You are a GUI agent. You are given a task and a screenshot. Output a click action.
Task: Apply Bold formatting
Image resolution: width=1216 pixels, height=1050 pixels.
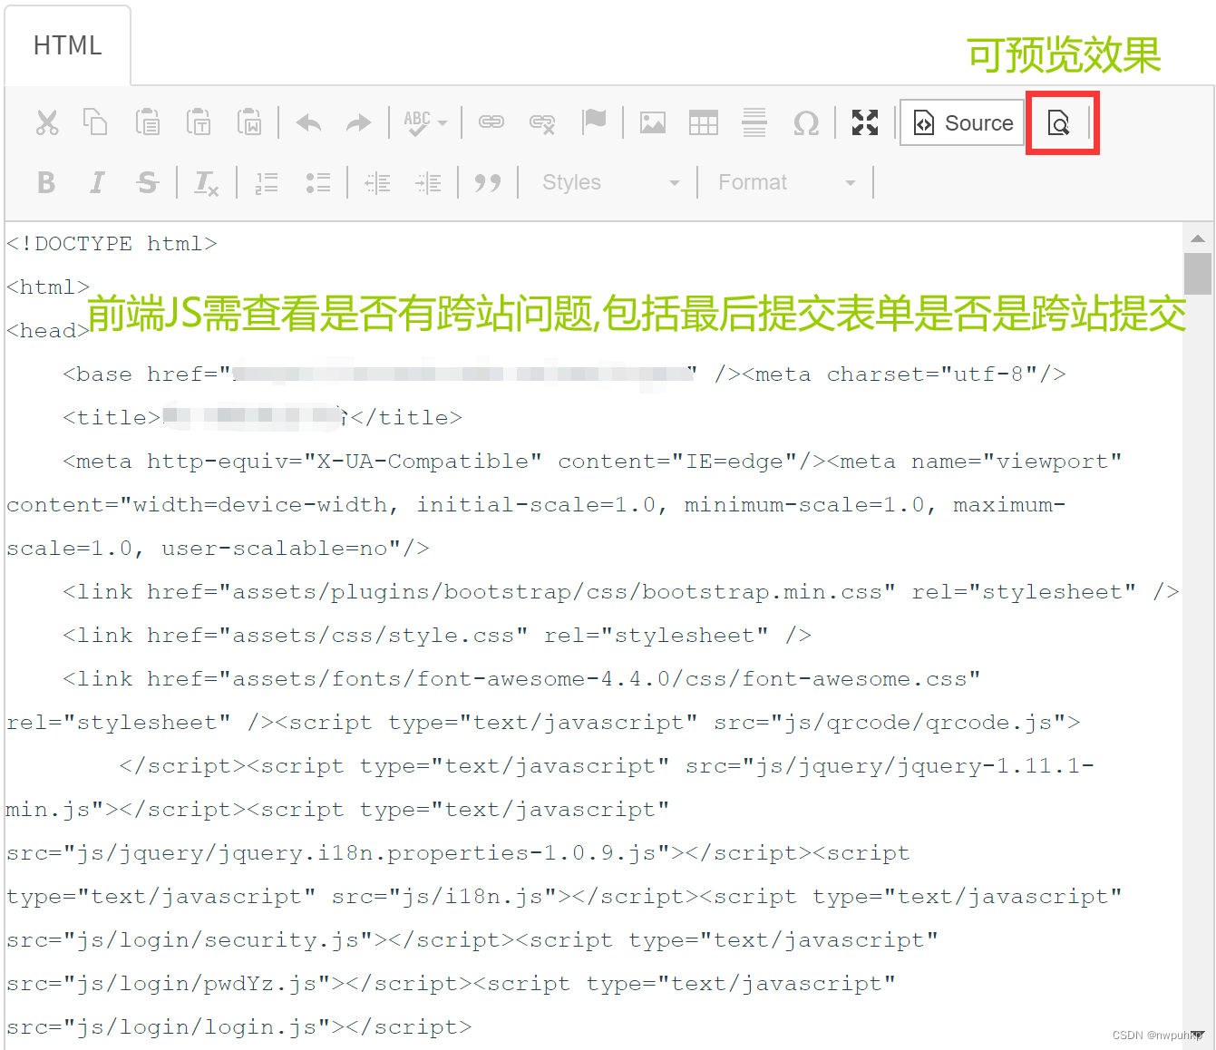pyautogui.click(x=46, y=182)
